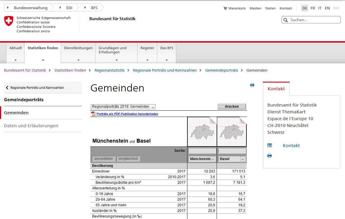Click back arrow for Regionale Porträts und Kennzahlen
The image size is (345, 219).
[7, 88]
